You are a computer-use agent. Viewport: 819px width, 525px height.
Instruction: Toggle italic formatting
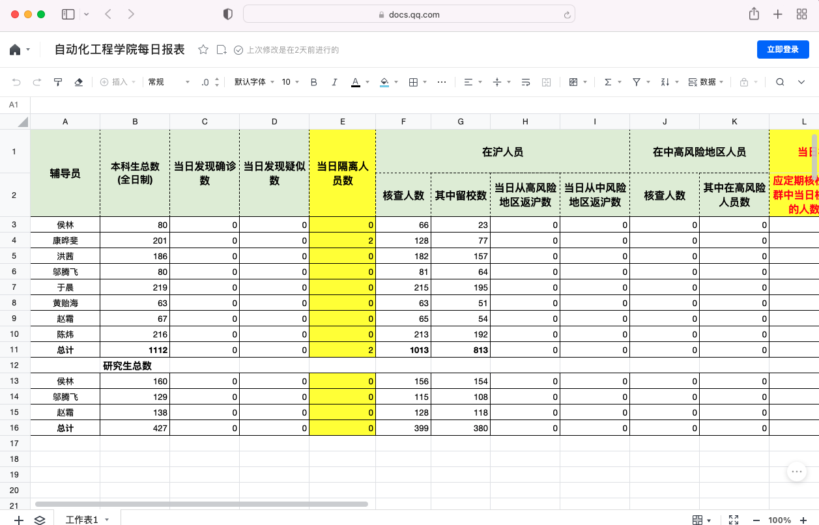(334, 82)
